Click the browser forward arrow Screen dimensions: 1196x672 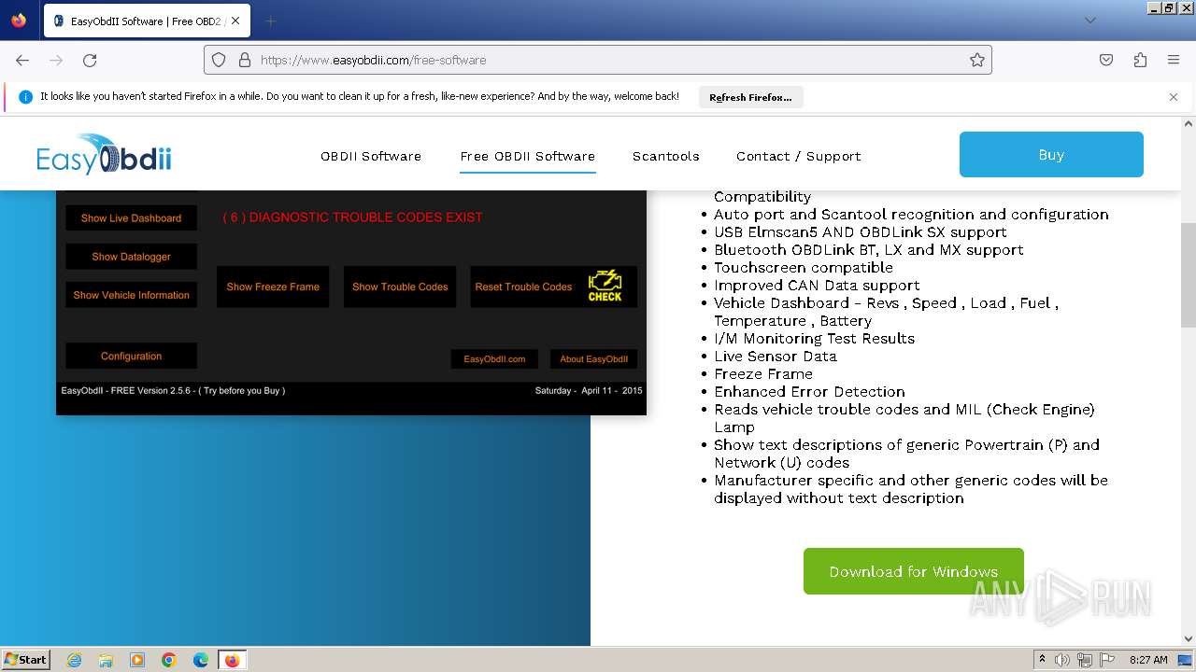[56, 60]
